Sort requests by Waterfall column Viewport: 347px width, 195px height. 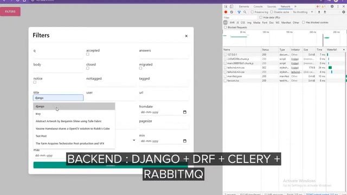pyautogui.click(x=336, y=50)
